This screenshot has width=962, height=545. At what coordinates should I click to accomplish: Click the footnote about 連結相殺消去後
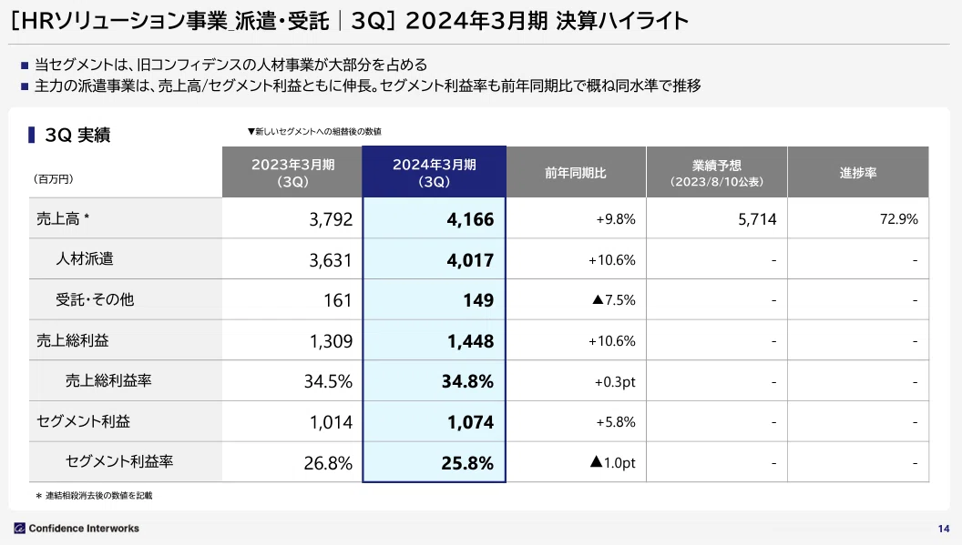point(94,495)
